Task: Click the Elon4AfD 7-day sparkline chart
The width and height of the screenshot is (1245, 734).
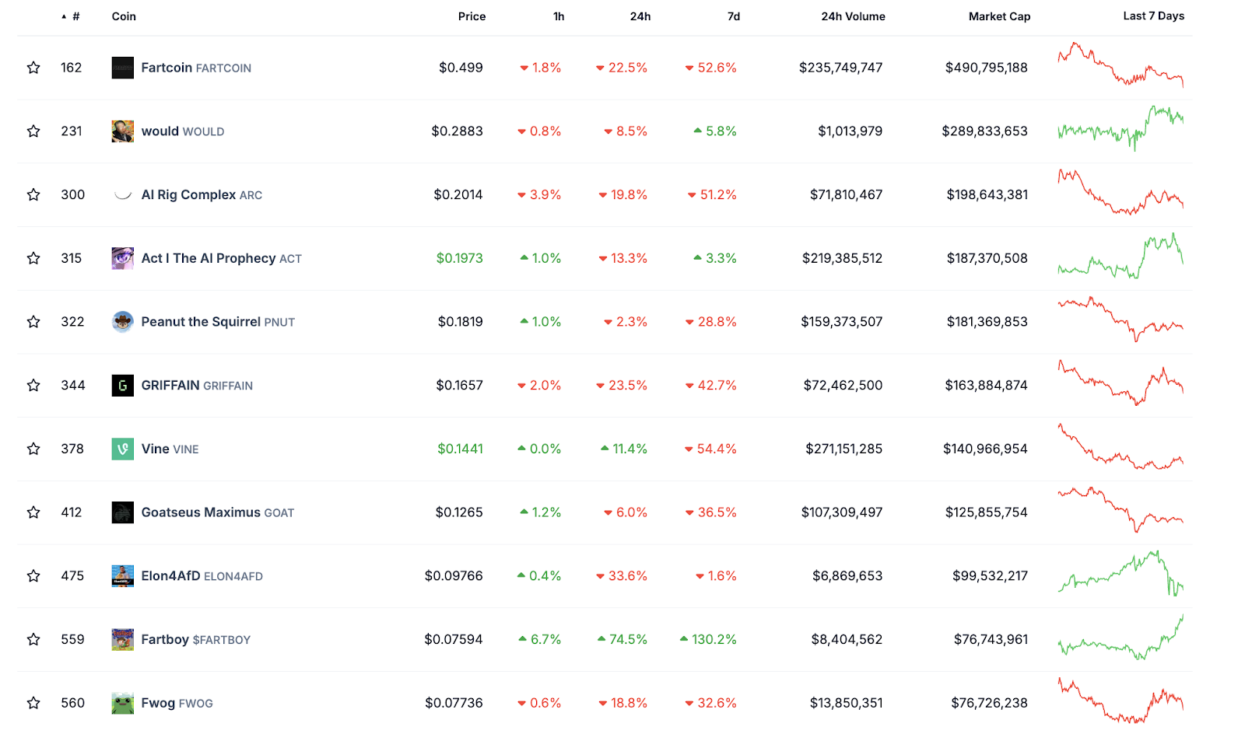Action: tap(1120, 574)
